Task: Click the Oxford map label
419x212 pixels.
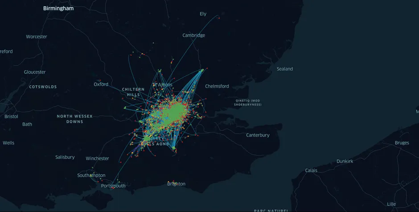Action: pyautogui.click(x=101, y=84)
